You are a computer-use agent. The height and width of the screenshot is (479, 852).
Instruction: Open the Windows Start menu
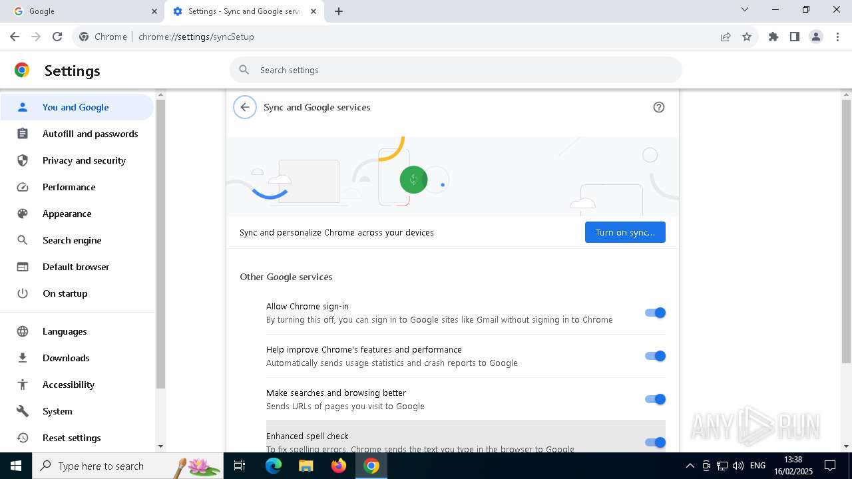tap(16, 466)
